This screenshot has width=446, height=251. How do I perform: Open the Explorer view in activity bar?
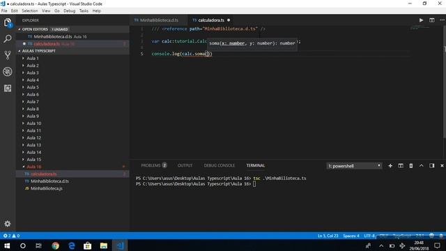click(8, 22)
